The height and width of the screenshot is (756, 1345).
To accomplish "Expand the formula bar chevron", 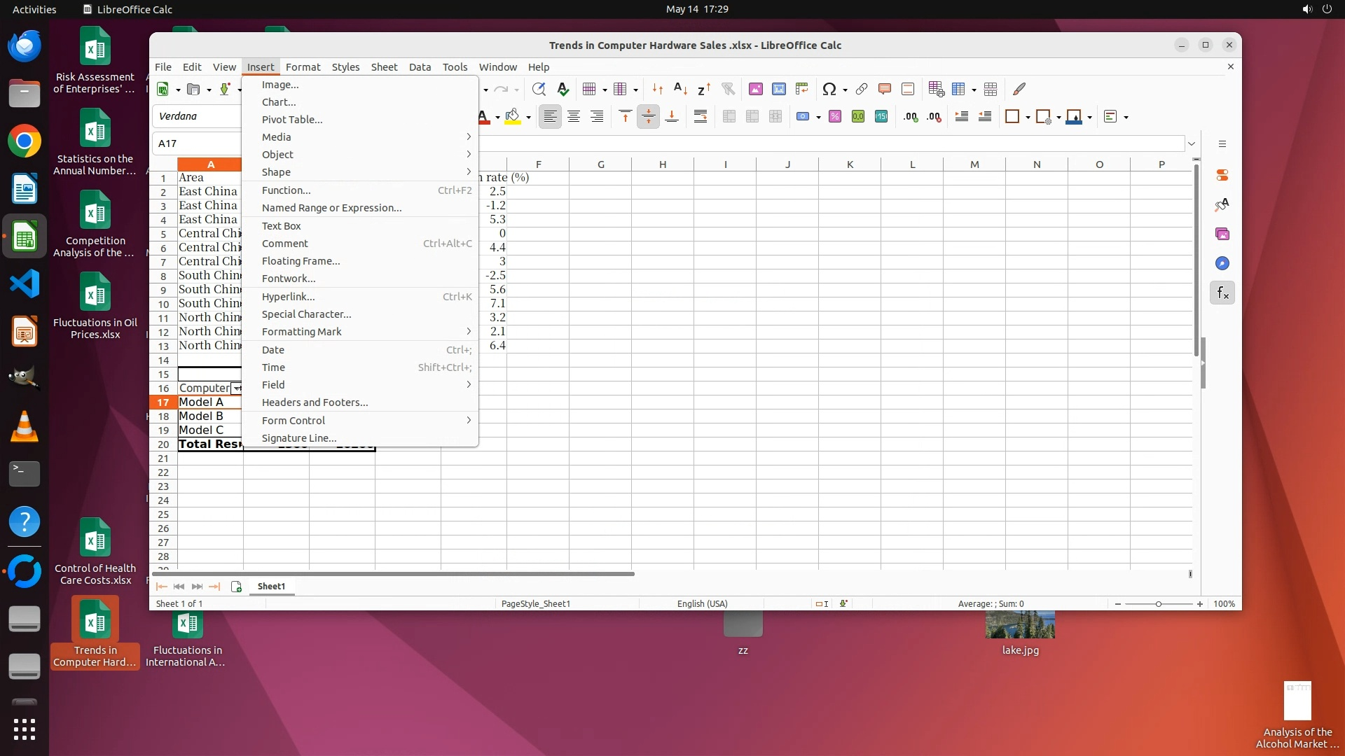I will click(1191, 143).
